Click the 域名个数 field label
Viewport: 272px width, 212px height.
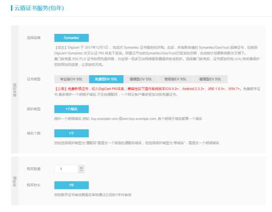[x=34, y=133]
